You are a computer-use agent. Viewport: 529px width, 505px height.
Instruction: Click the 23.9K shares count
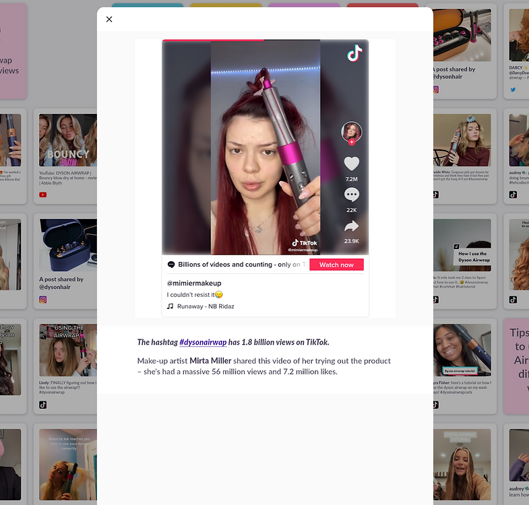pos(352,241)
